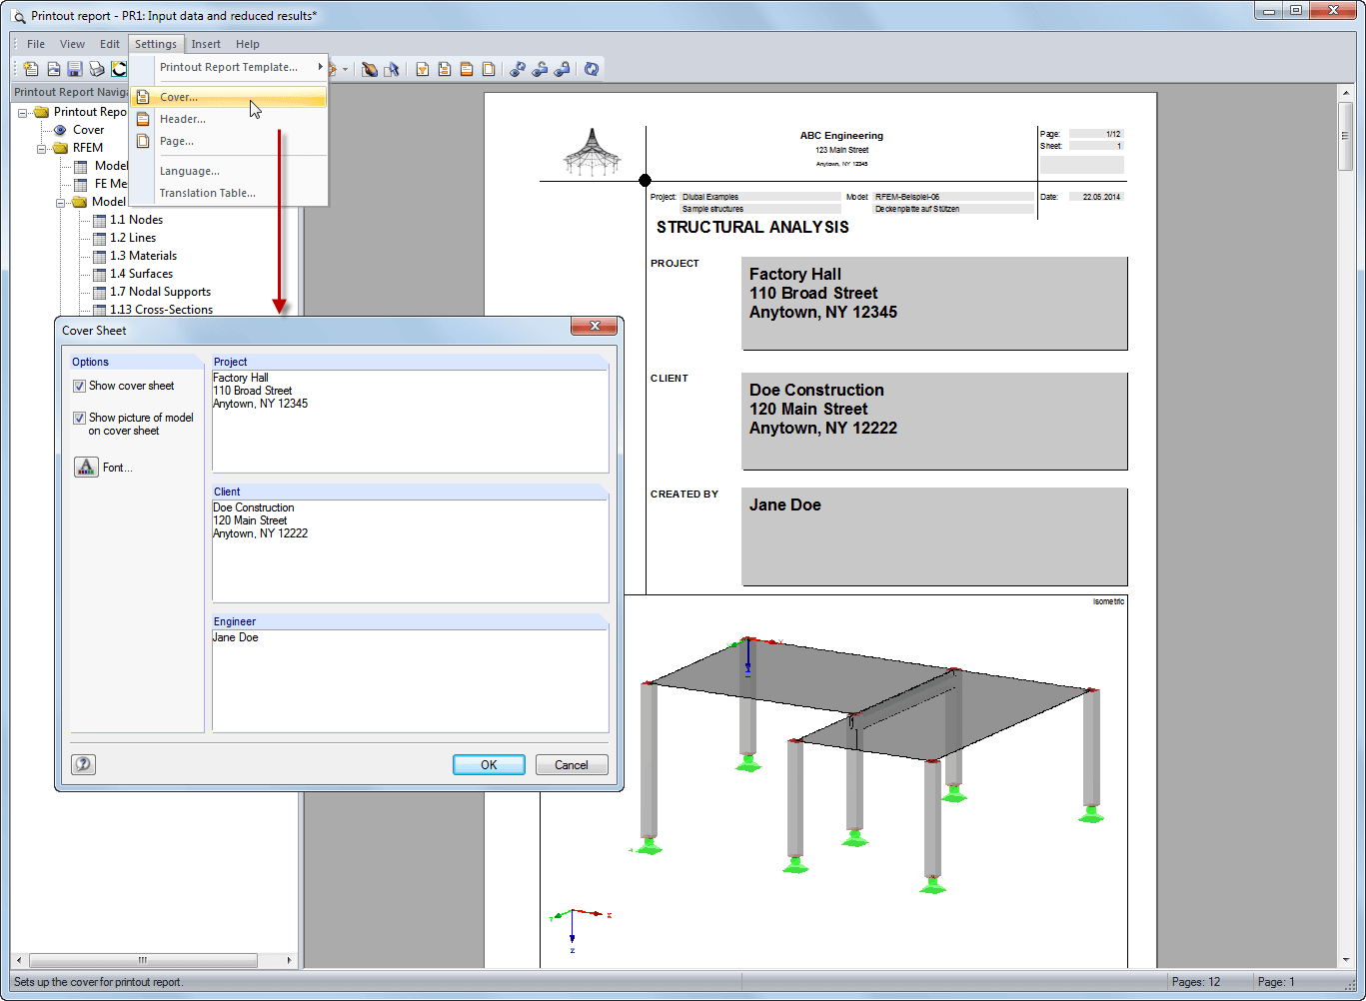Click Cancel in the Cover Sheet dialog
Screen dimensions: 1366x1001
coord(572,764)
